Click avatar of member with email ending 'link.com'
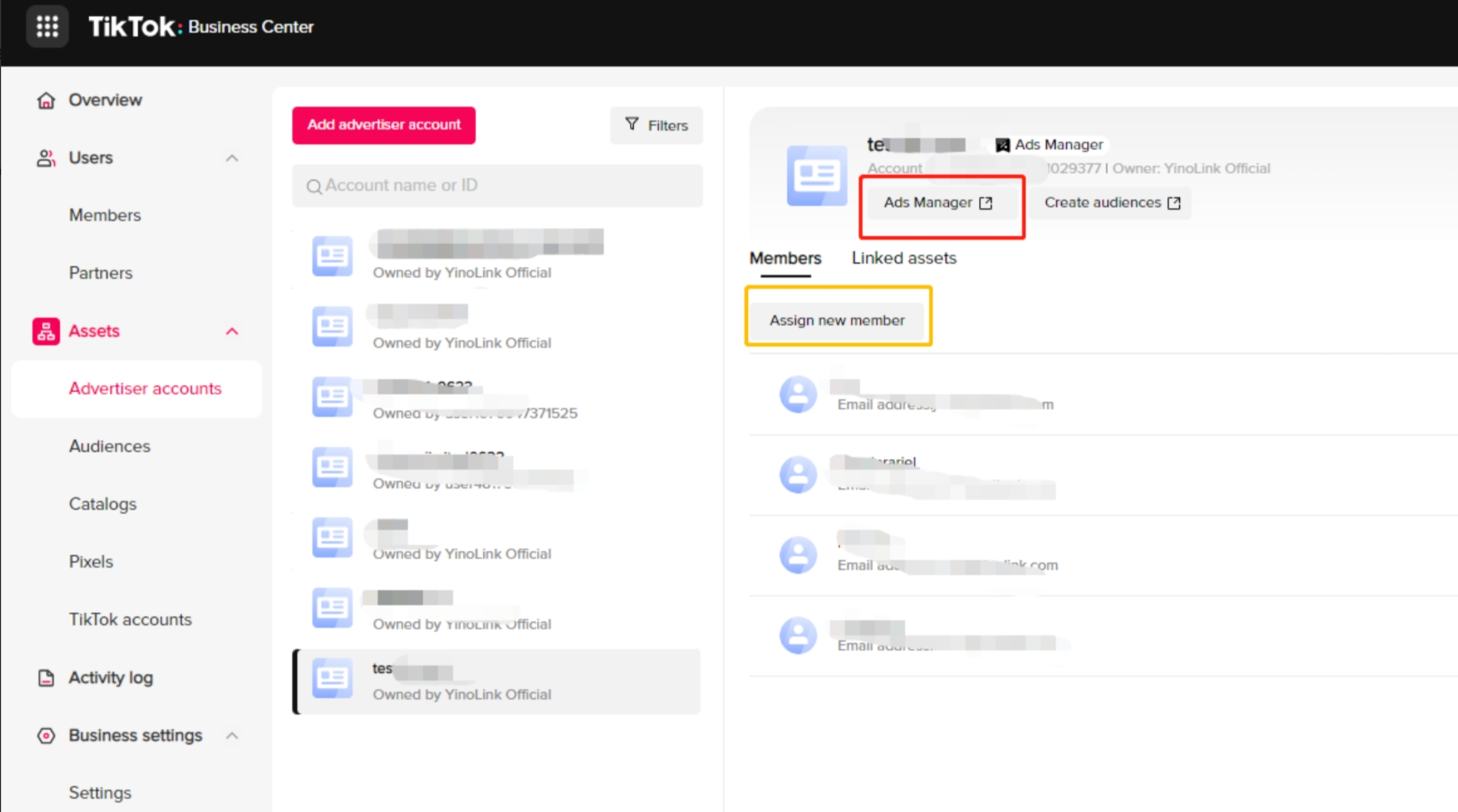Image resolution: width=1458 pixels, height=812 pixels. tap(798, 555)
